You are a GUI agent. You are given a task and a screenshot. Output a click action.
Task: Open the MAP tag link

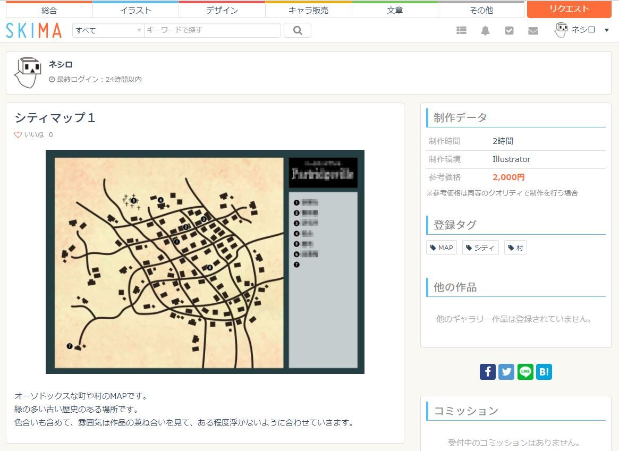click(441, 247)
